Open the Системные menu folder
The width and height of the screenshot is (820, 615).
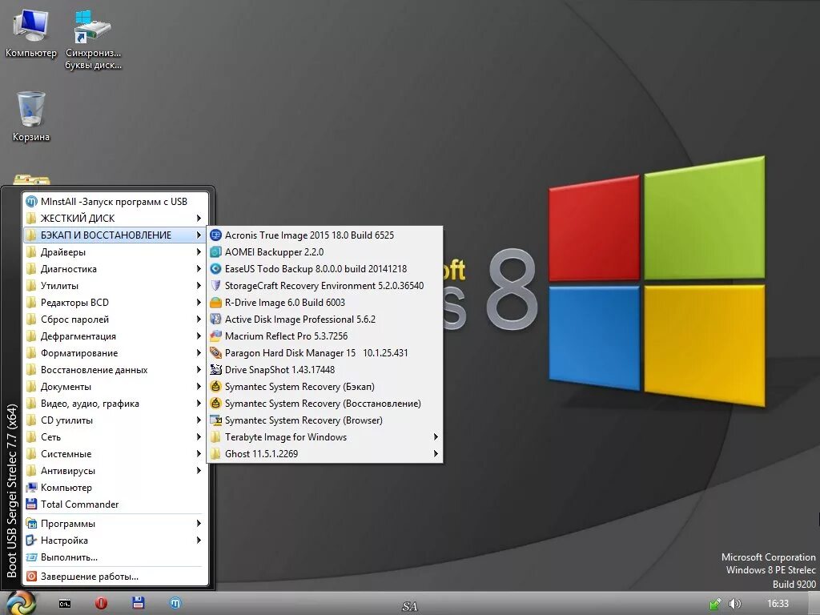click(x=115, y=453)
